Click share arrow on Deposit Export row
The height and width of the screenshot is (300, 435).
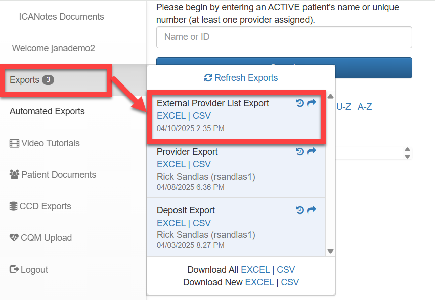click(312, 210)
